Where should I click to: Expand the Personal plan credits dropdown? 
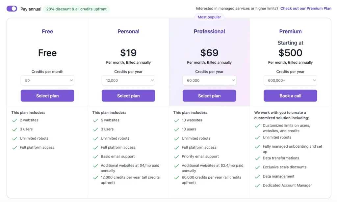tap(128, 80)
